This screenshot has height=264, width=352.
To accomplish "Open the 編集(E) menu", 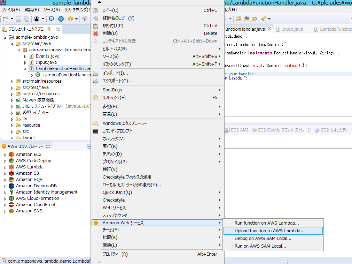I will [32, 10].
